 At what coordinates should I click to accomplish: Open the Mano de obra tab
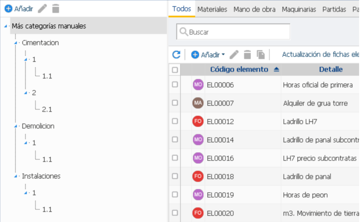[255, 9]
